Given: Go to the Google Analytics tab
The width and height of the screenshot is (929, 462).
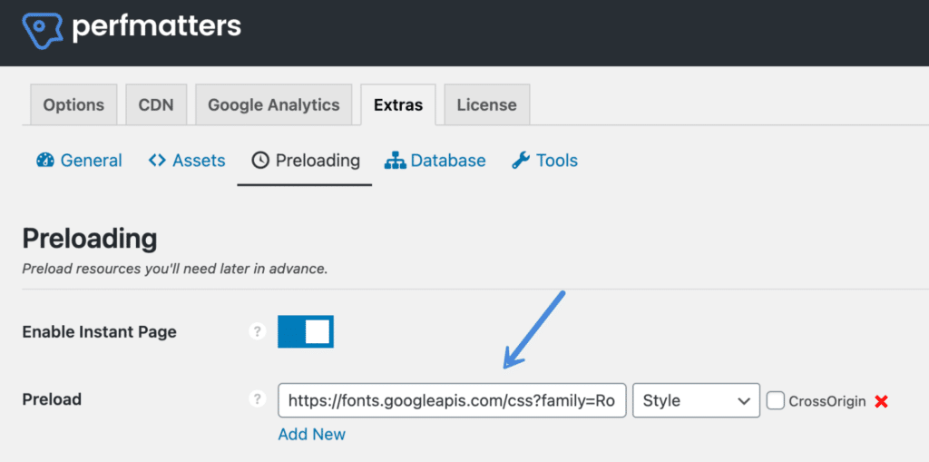Looking at the screenshot, I should (273, 104).
